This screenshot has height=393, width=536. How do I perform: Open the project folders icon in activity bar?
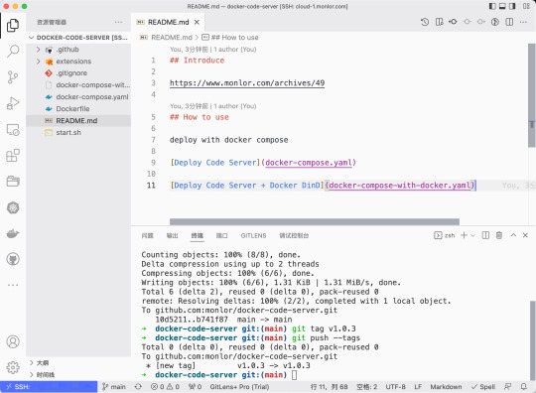tap(13, 182)
